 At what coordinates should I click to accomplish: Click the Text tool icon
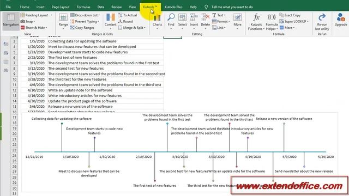point(214,15)
